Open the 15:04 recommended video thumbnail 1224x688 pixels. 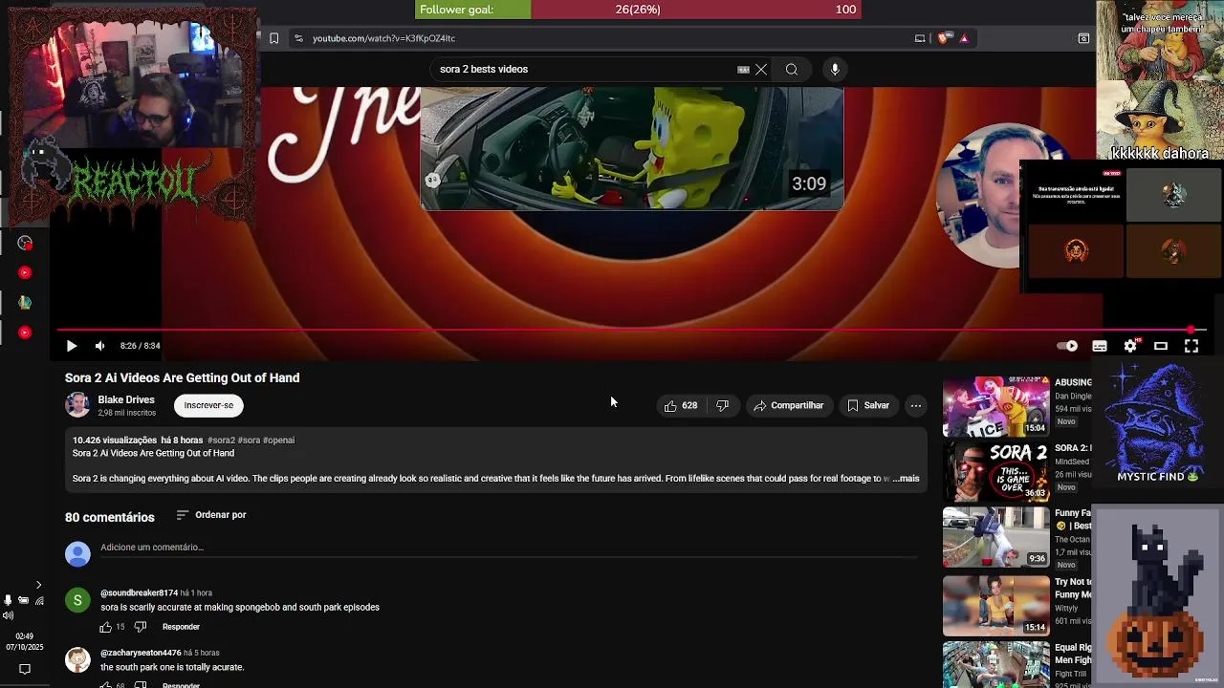pos(995,405)
